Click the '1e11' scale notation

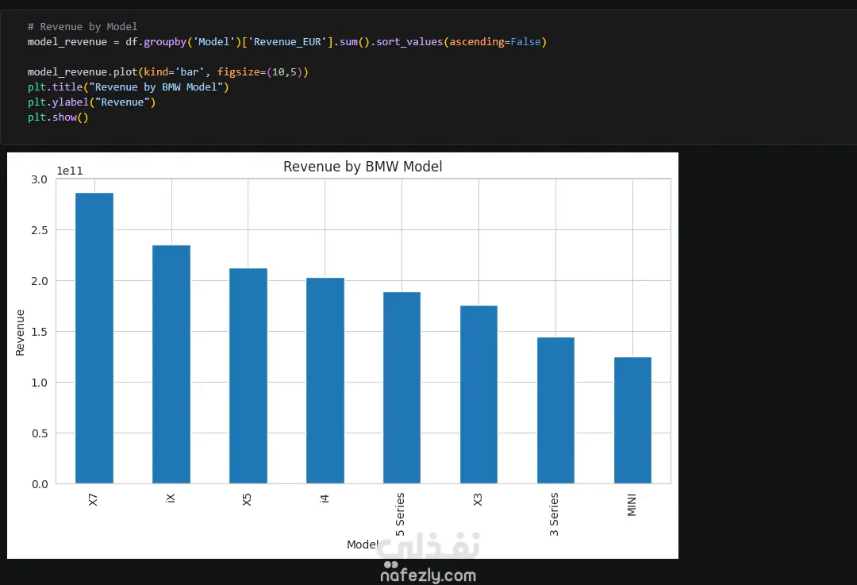click(70, 171)
